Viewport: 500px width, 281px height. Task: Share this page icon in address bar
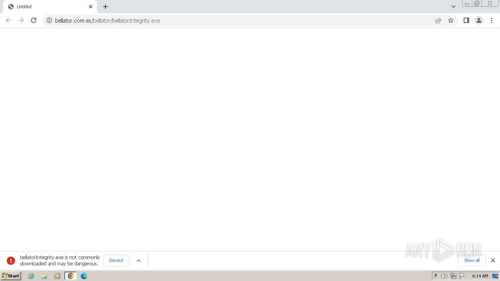(438, 20)
